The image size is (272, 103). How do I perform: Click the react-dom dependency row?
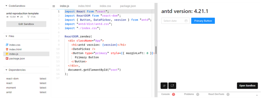click(26, 79)
